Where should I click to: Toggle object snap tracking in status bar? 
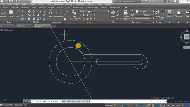tap(140, 106)
